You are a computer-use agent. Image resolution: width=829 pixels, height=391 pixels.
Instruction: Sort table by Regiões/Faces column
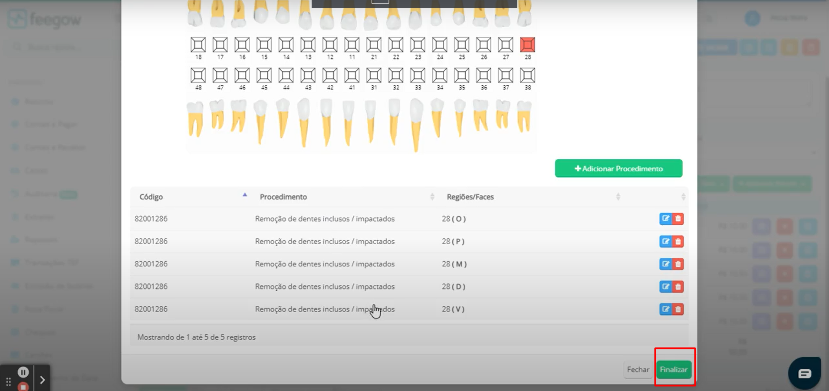(x=531, y=197)
